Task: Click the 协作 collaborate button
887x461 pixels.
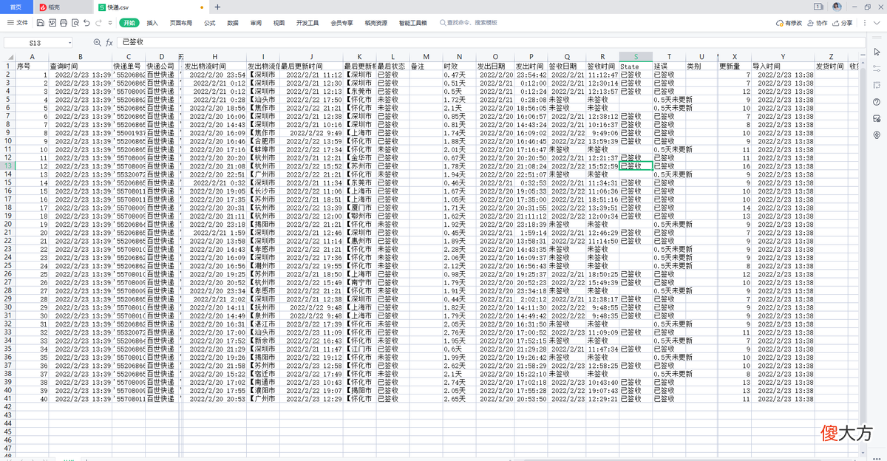Action: coord(818,23)
